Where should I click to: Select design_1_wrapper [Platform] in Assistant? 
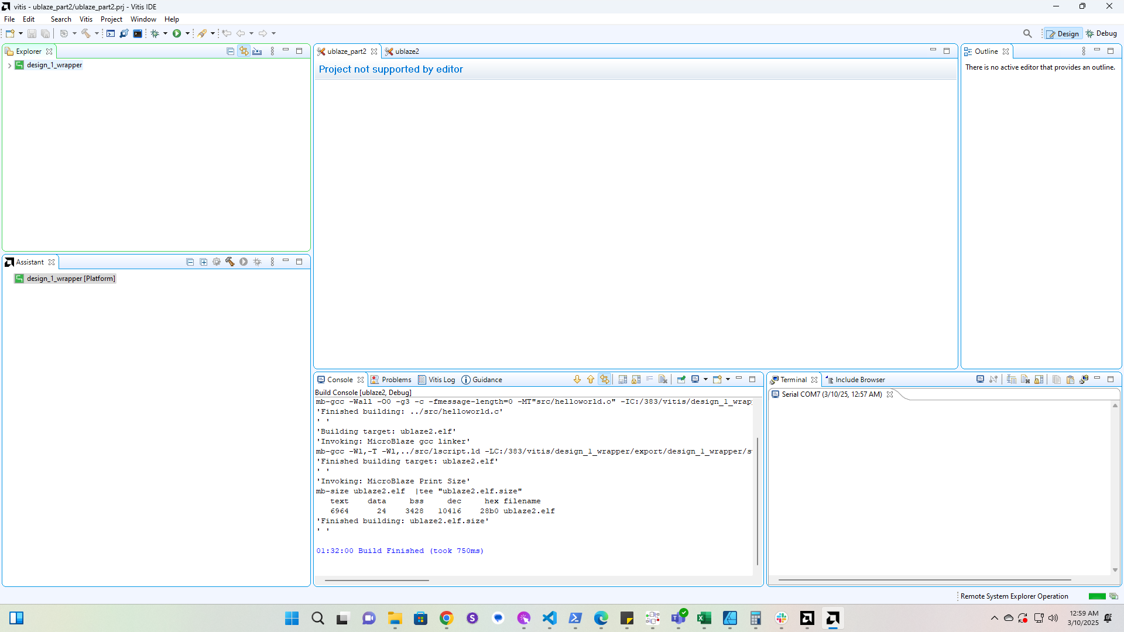pyautogui.click(x=70, y=279)
